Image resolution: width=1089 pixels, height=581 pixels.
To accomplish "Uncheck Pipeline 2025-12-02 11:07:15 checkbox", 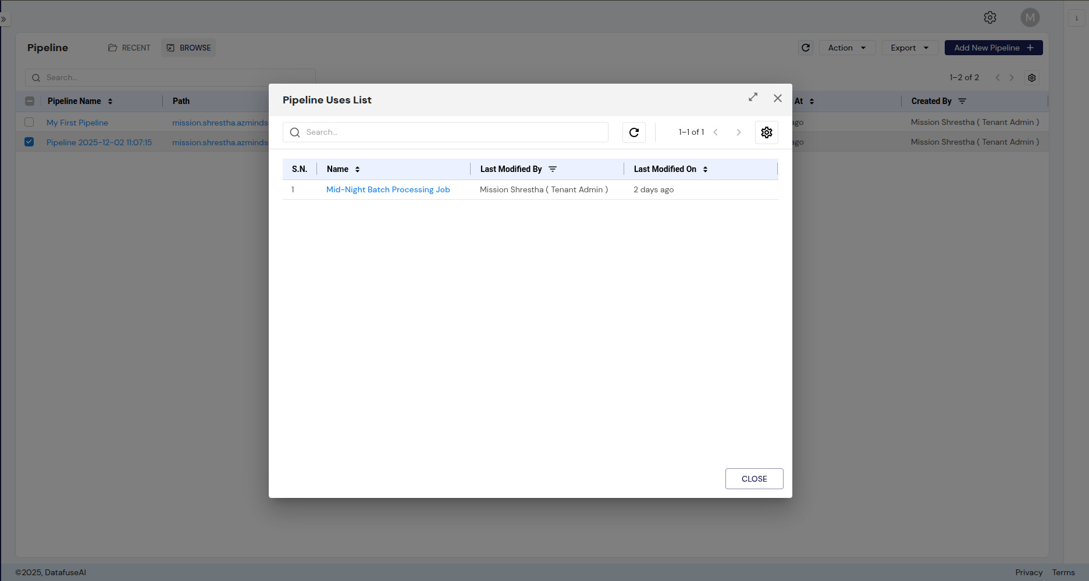I will click(x=29, y=142).
